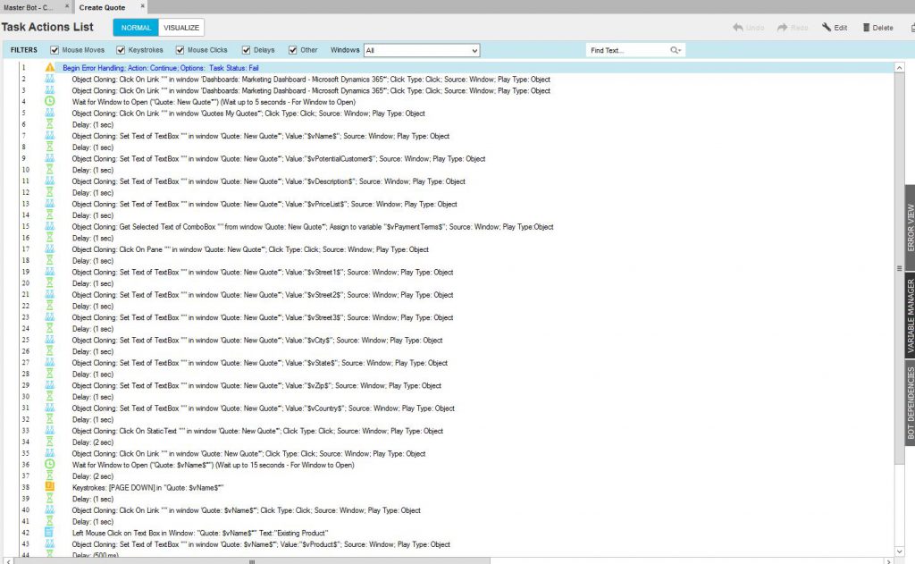Viewport: 915px width, 564px height.
Task: Click the Edit pencil button
Action: 835,28
